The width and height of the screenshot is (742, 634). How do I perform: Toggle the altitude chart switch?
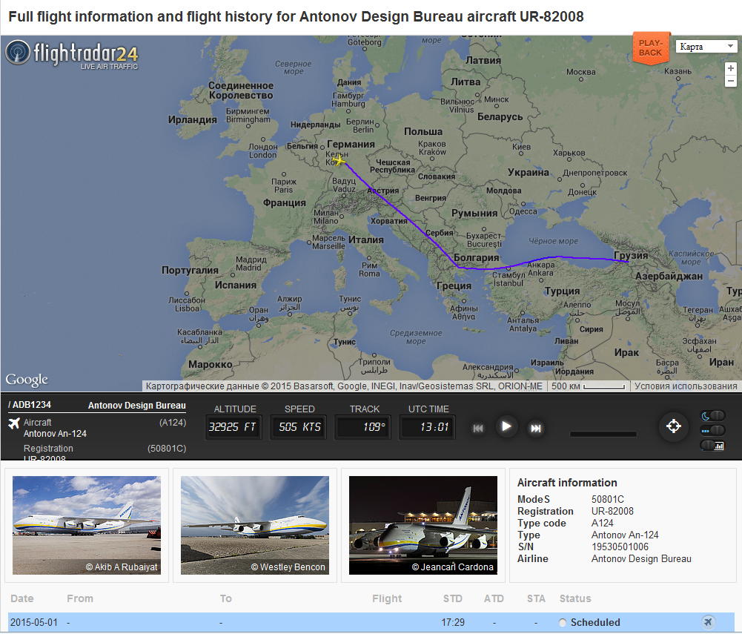[x=712, y=446]
